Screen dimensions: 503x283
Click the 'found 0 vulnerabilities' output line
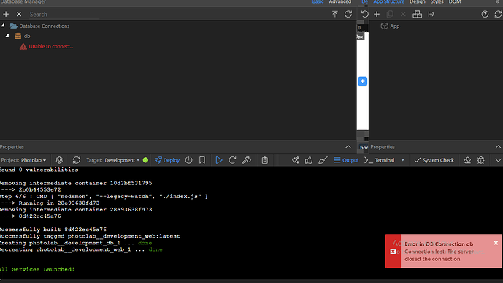39,170
